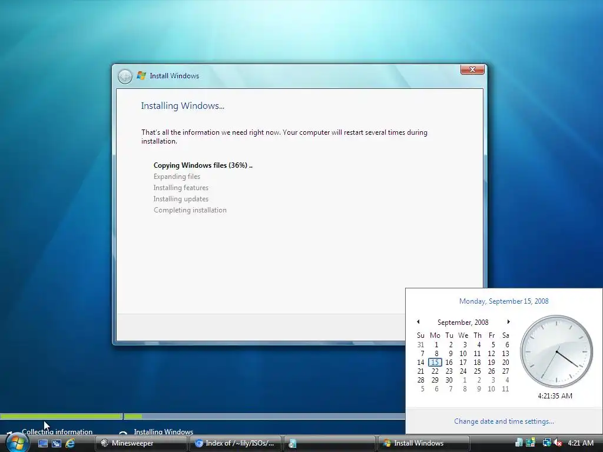Screen dimensions: 603x452
Task: Click the Collecting information label
Action: (57, 431)
